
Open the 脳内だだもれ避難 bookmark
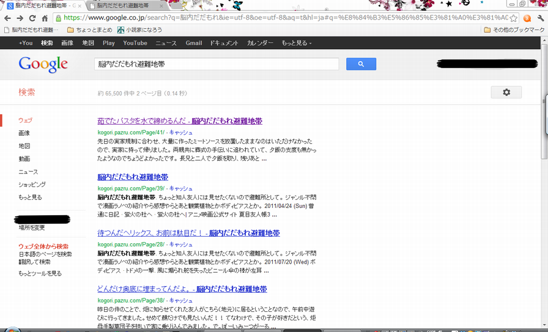(x=31, y=30)
